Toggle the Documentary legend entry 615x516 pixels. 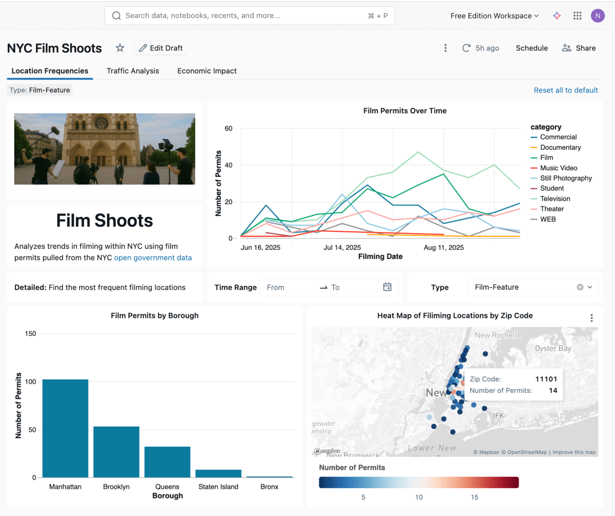pos(556,147)
